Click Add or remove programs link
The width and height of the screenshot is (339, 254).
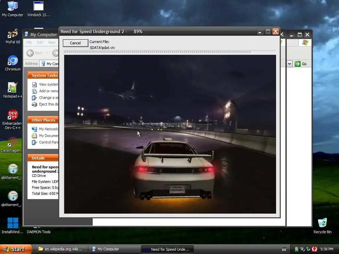(46, 91)
